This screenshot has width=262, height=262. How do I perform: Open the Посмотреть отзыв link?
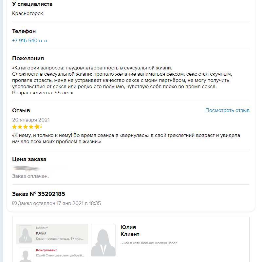coord(227,110)
